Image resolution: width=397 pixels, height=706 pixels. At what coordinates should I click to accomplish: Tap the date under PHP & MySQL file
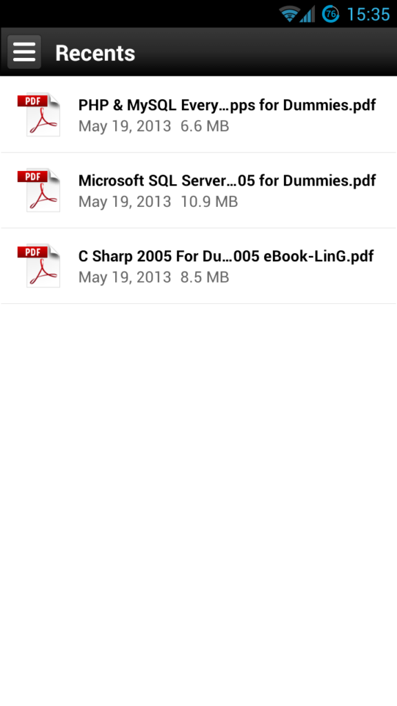pos(125,127)
